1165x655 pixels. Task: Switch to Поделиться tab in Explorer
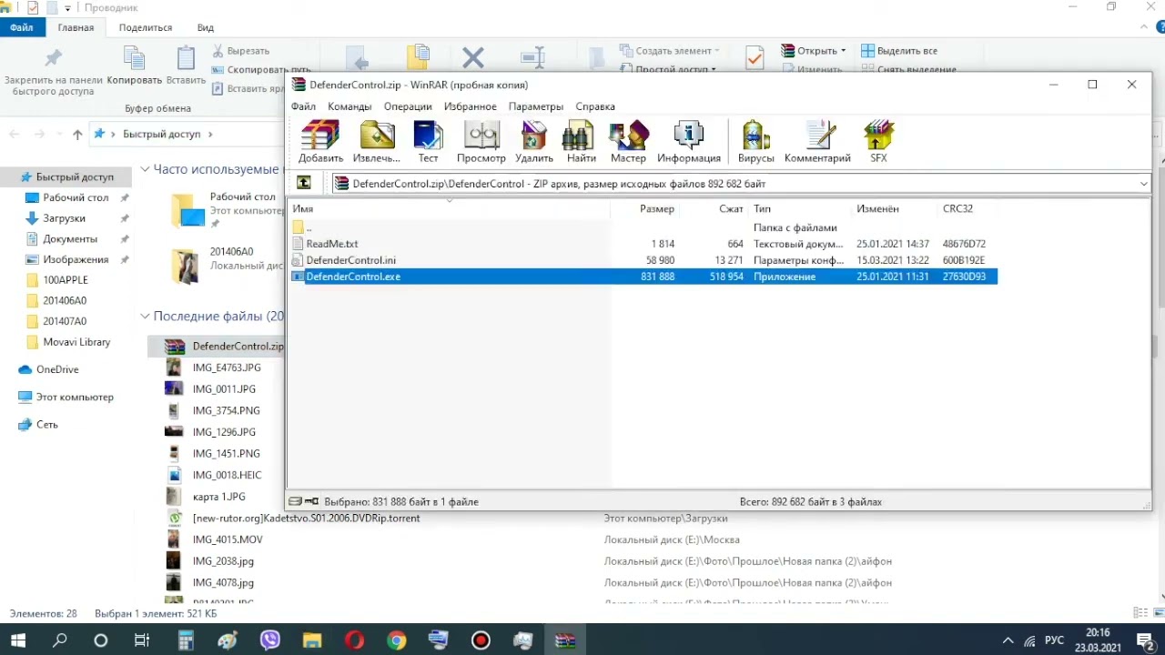click(145, 27)
